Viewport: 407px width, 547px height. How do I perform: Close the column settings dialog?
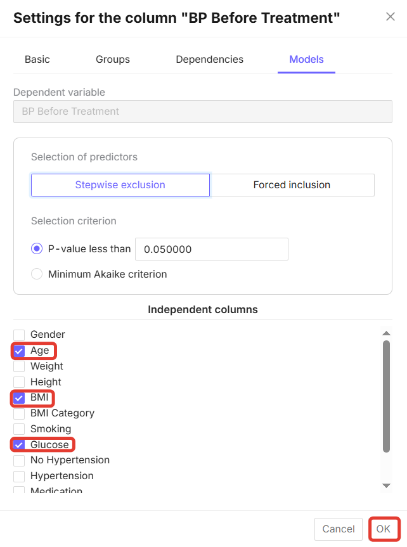(391, 16)
